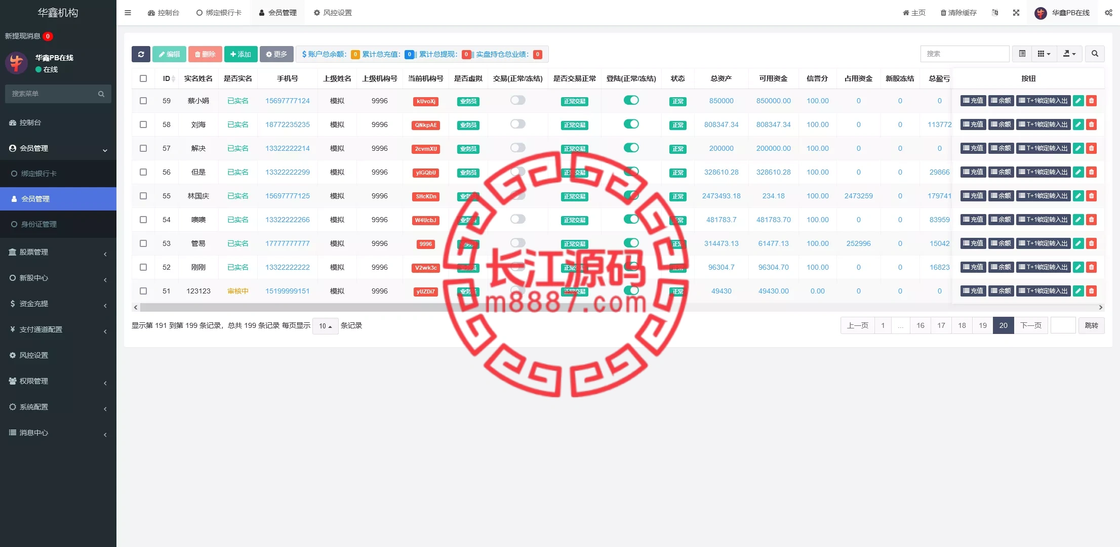Open the page size 10 dropdown

pyautogui.click(x=326, y=326)
